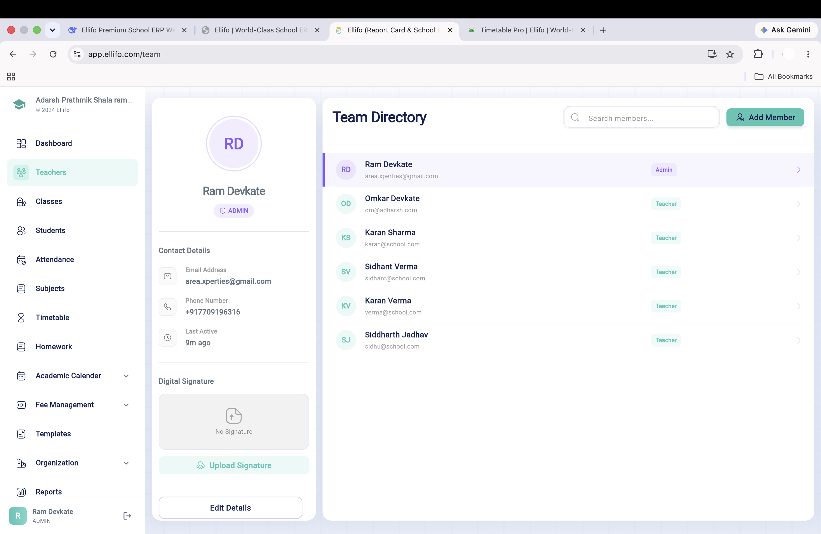Click the Templates sidebar icon
This screenshot has width=821, height=534.
click(21, 434)
